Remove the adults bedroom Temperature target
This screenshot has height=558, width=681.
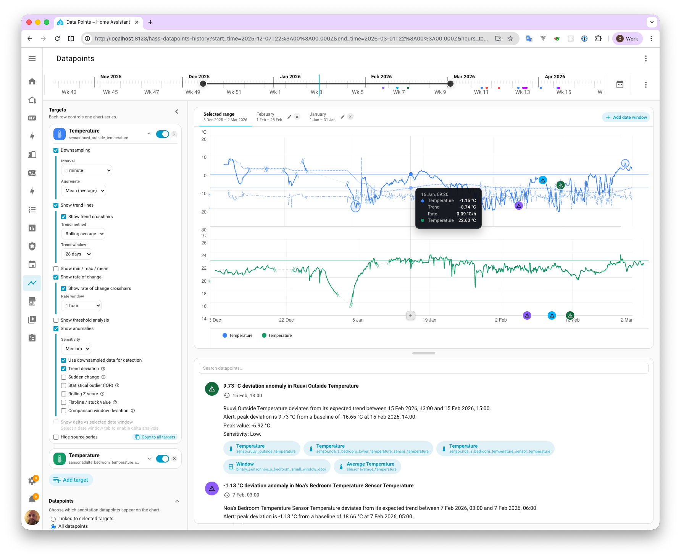point(174,459)
